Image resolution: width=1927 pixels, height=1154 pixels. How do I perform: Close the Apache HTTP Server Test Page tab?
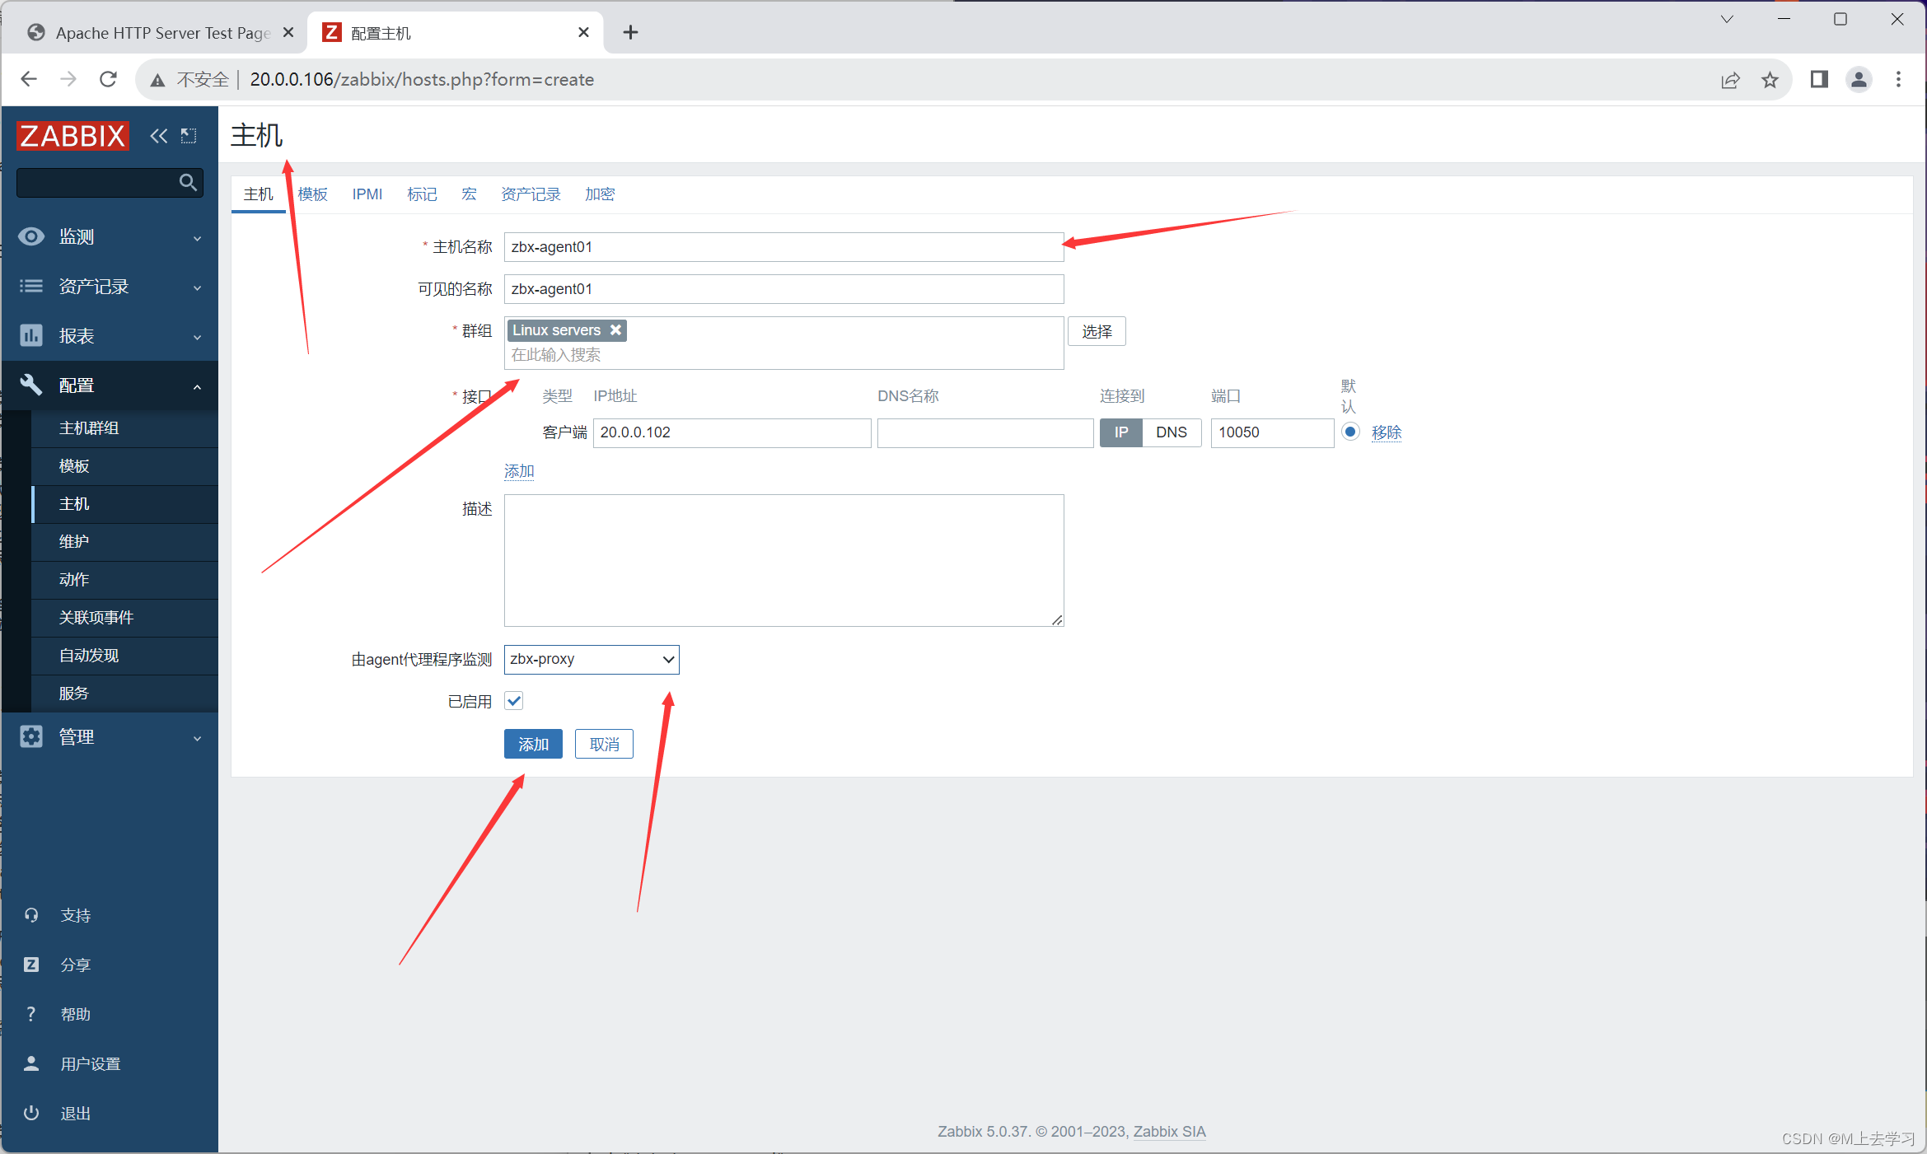[x=288, y=32]
